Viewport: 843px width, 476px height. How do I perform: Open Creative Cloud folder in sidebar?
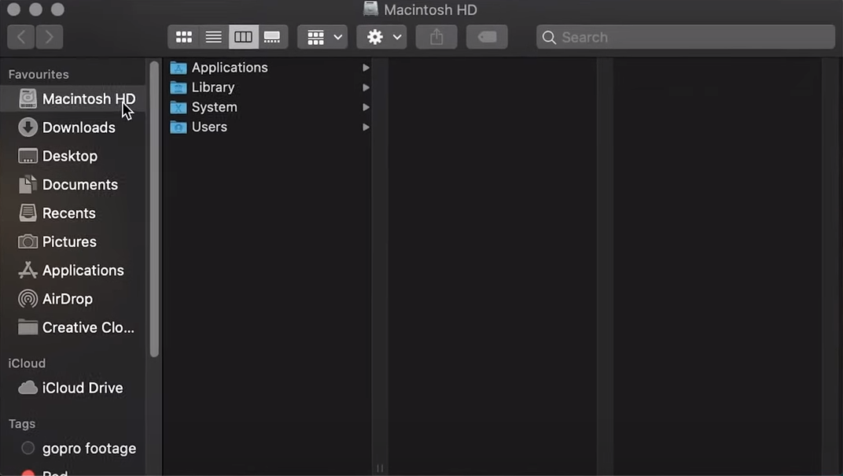click(x=75, y=327)
